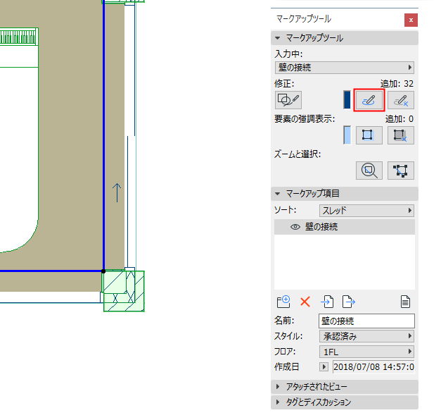Viewport: 441px width, 420px height.
Task: Delete markup entry with red X
Action: coord(305,302)
